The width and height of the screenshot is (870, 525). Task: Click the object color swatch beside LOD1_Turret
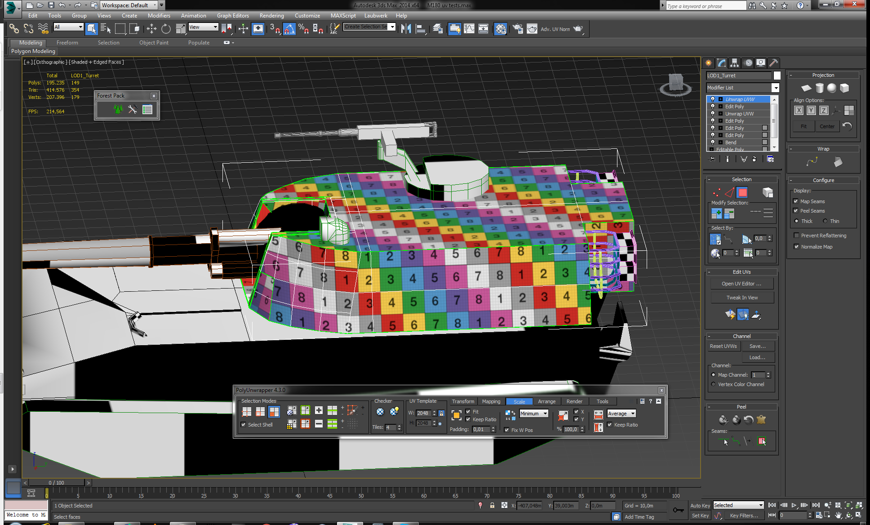point(777,76)
